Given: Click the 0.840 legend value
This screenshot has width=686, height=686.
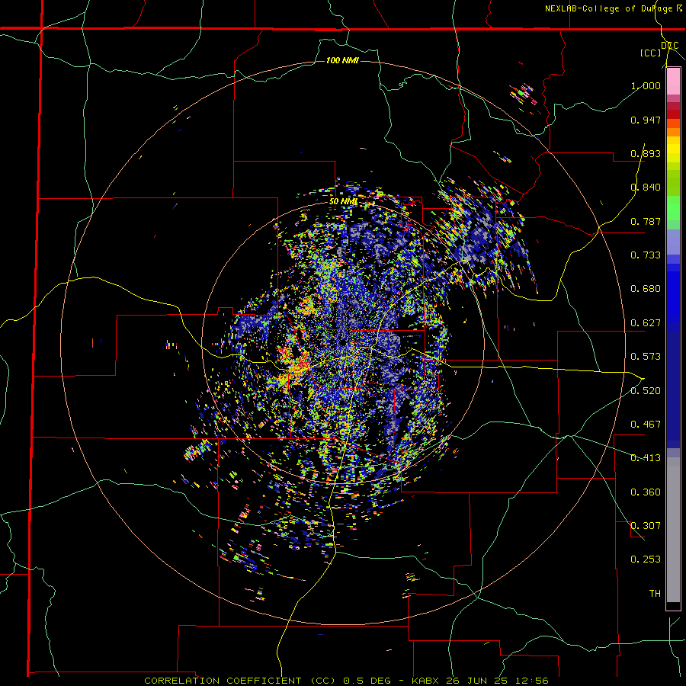Looking at the screenshot, I should click(646, 188).
